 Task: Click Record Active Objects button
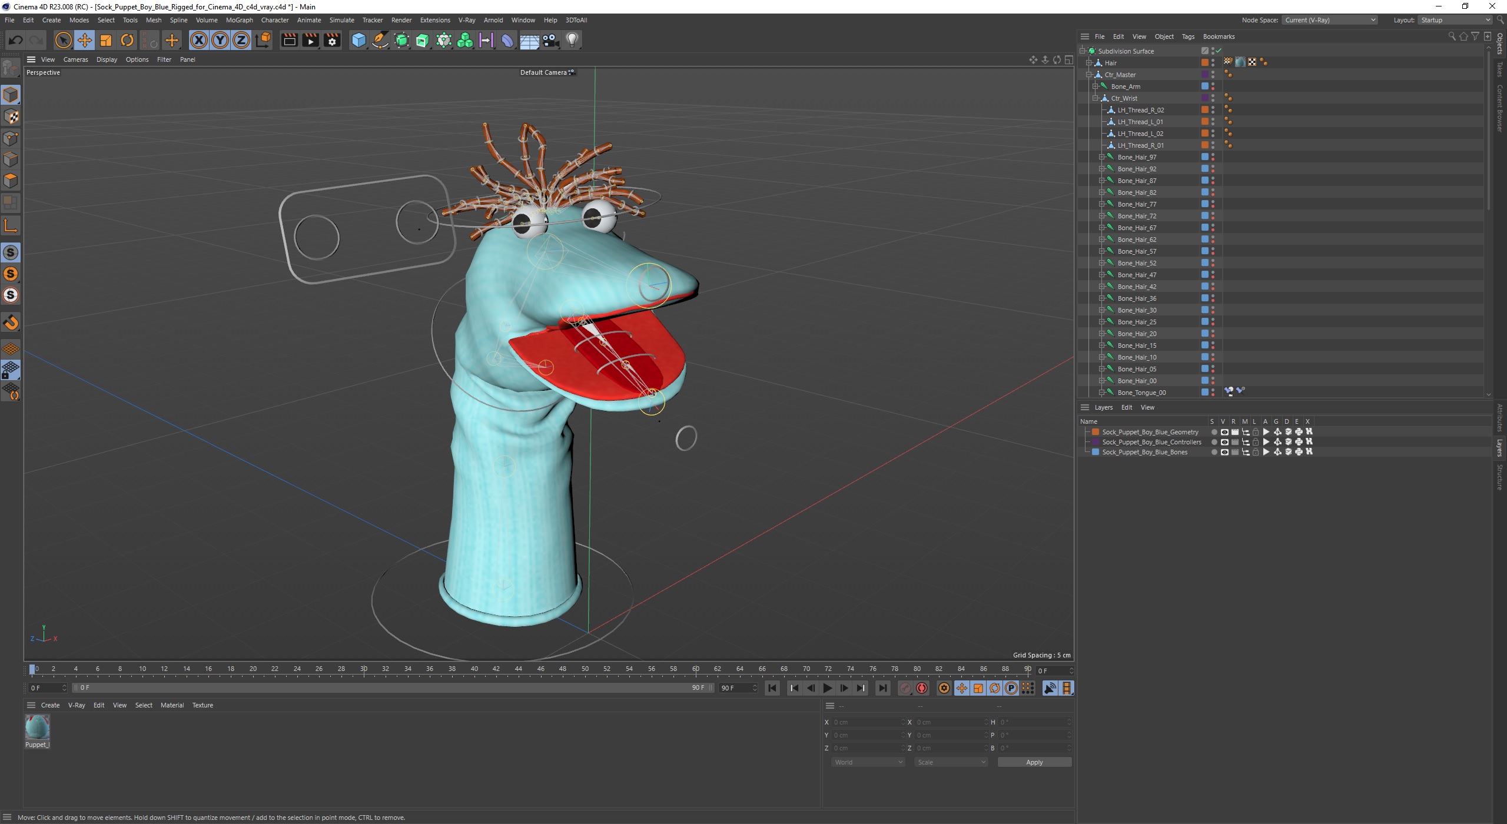905,688
